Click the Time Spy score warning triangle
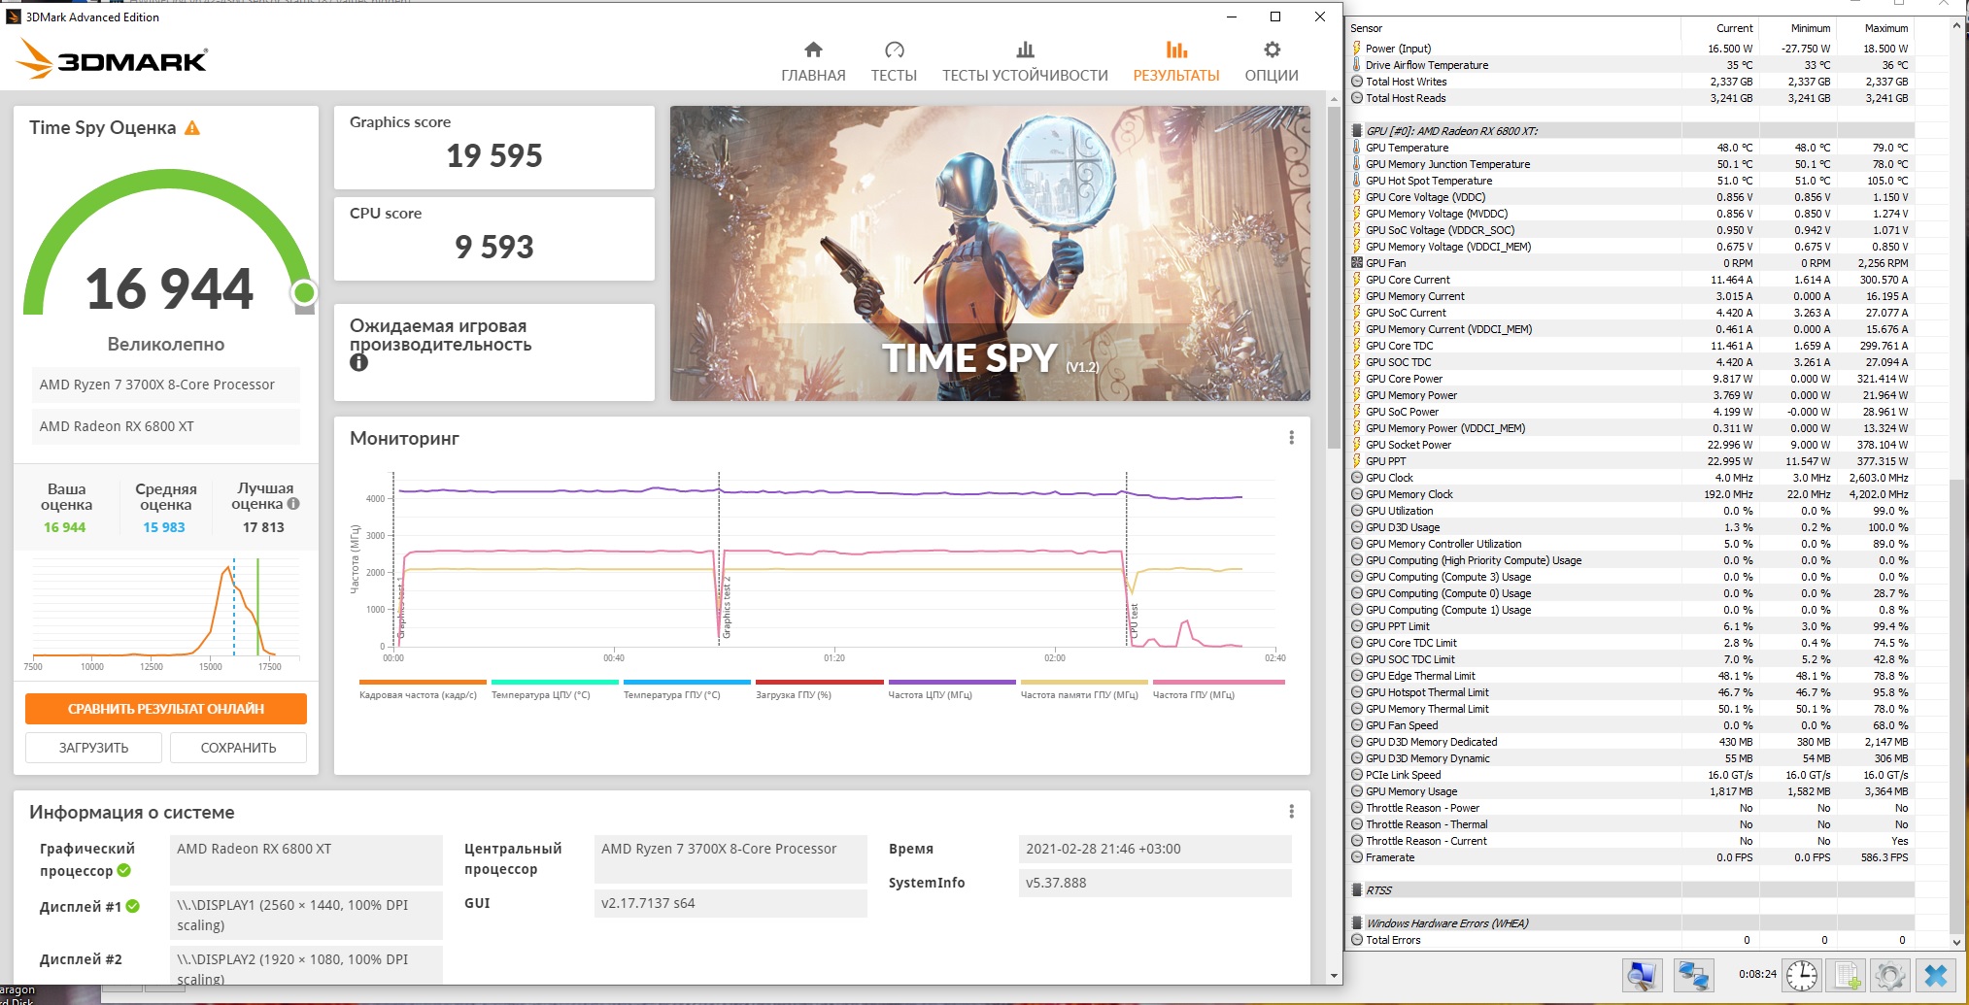Viewport: 1969px width, 1005px height. pyautogui.click(x=192, y=128)
